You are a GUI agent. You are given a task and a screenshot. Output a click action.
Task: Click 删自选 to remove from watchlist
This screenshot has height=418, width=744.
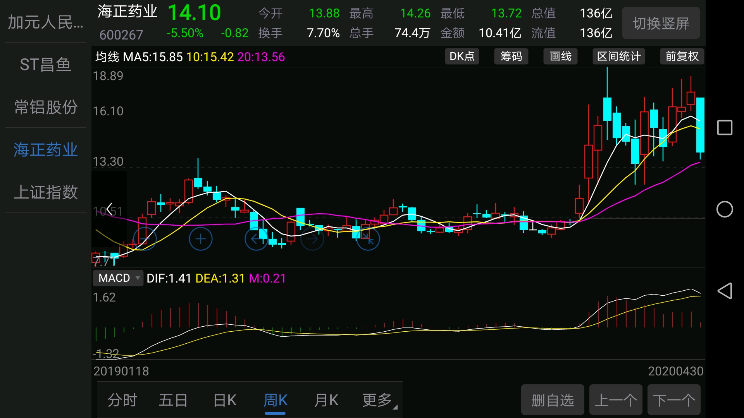click(x=553, y=400)
